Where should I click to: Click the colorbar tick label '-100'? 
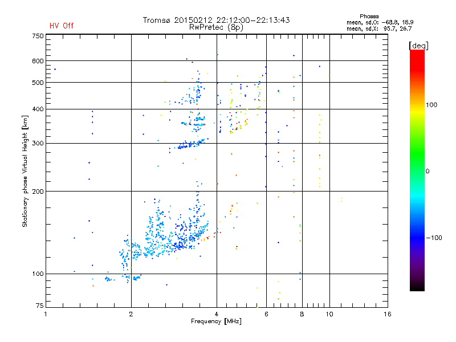pyautogui.click(x=434, y=238)
